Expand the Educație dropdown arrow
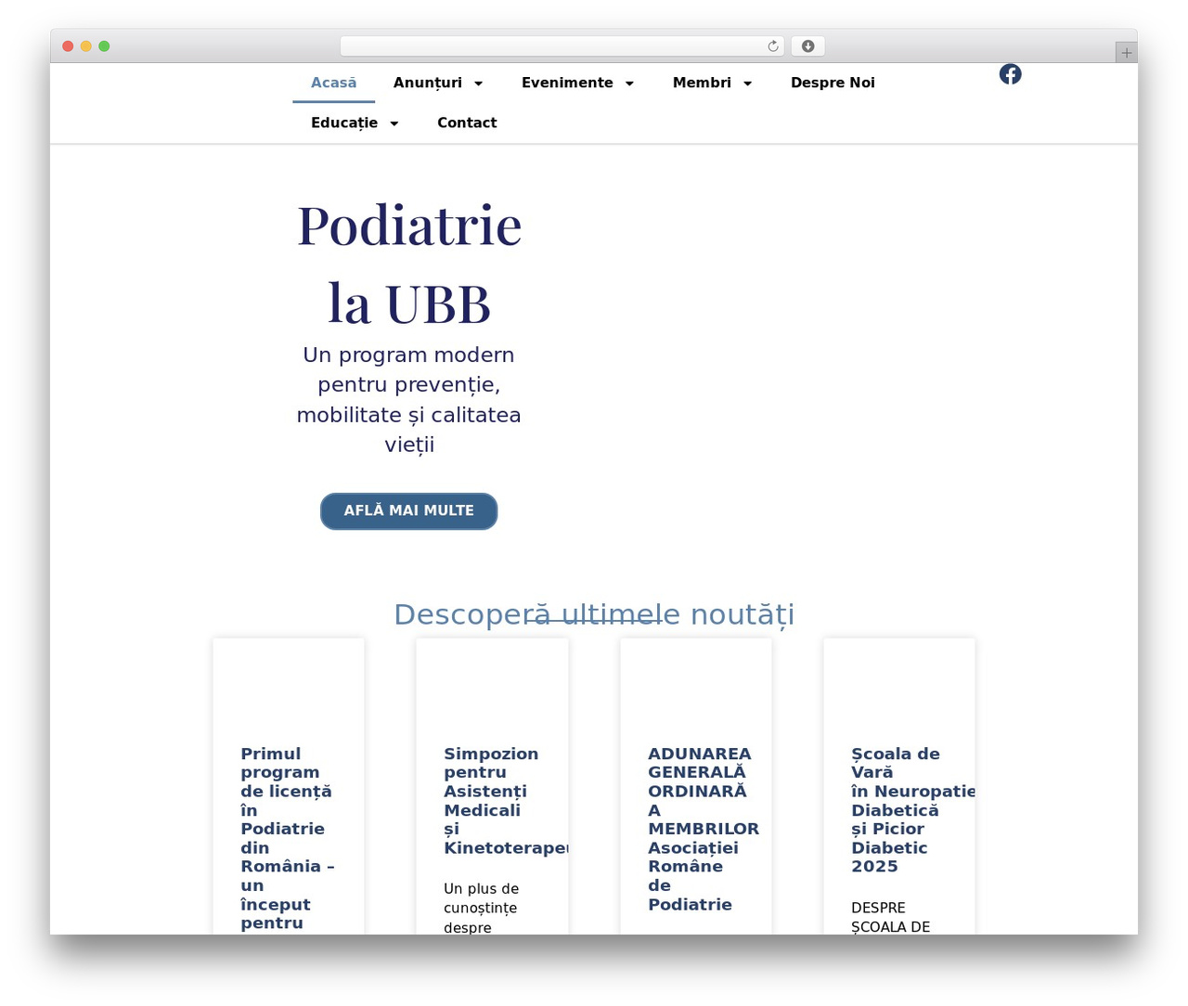The height and width of the screenshot is (1006, 1188). pos(394,123)
